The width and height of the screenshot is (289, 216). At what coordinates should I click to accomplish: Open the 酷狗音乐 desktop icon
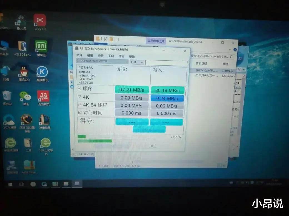pyautogui.click(x=43, y=74)
